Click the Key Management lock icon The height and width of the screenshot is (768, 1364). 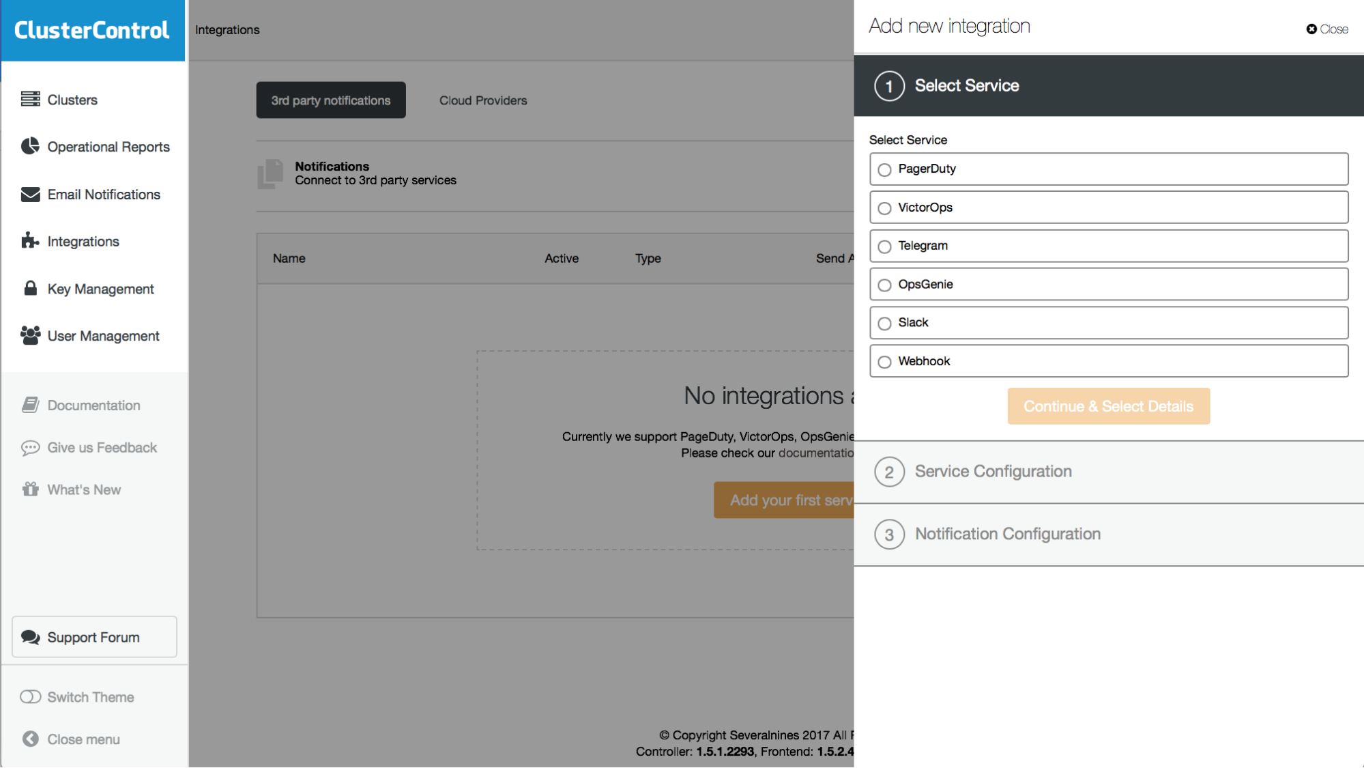(30, 288)
